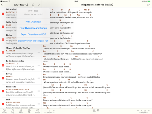Remove 'Things We Lost In The Fire' entry
152x114 pixels.
[x=3, y=52]
